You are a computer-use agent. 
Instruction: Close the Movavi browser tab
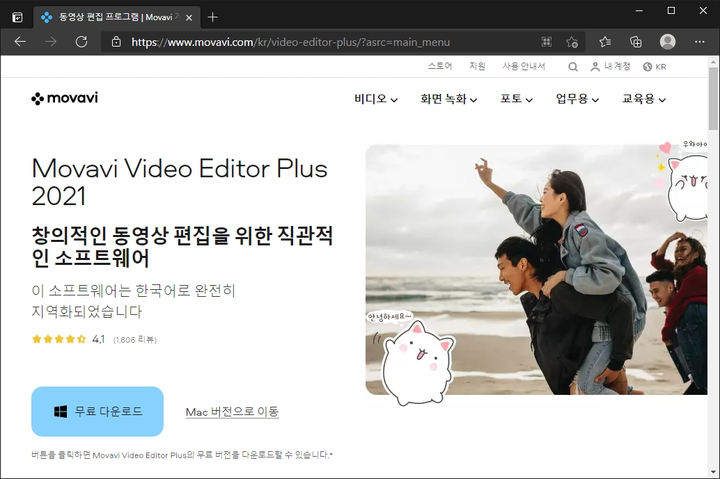189,17
